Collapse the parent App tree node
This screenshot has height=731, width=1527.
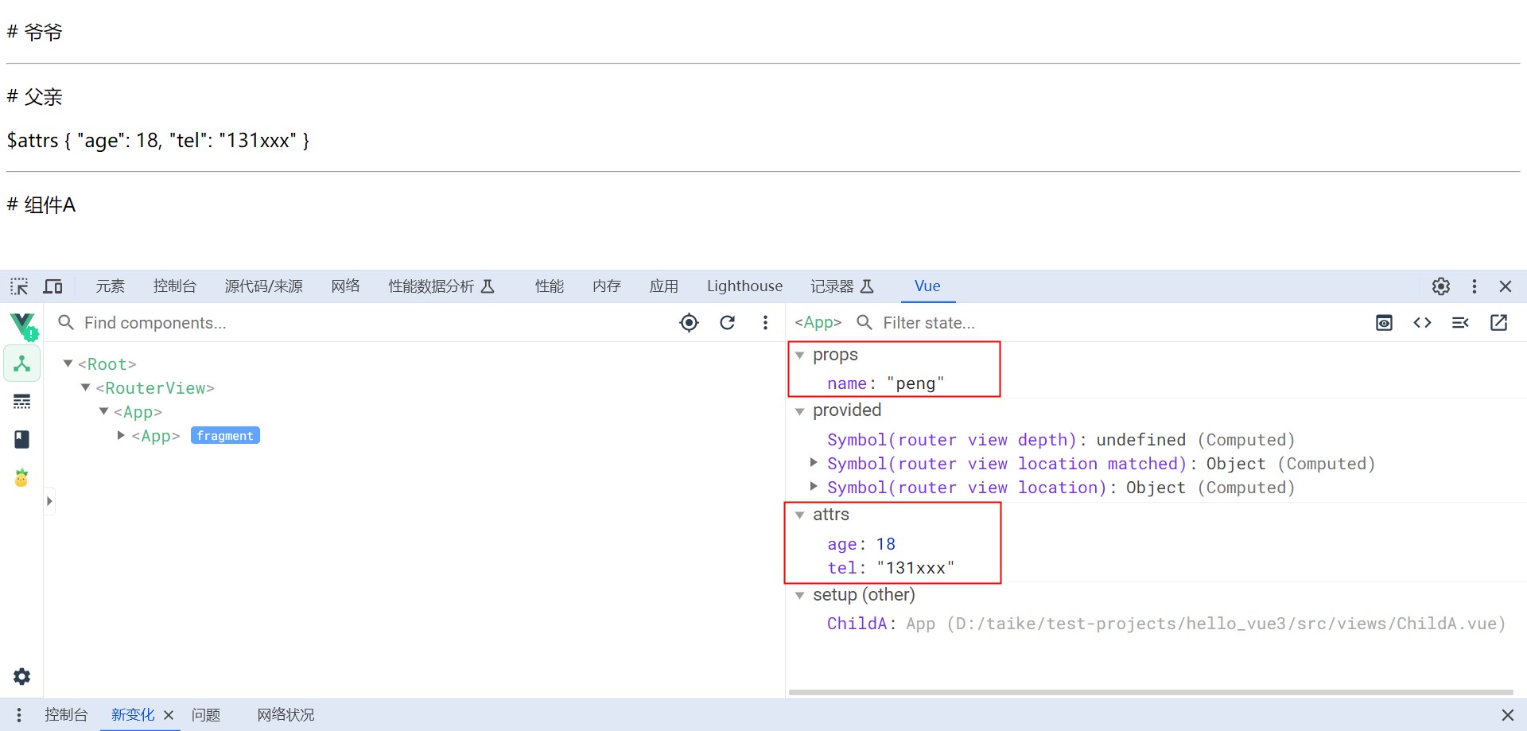103,411
